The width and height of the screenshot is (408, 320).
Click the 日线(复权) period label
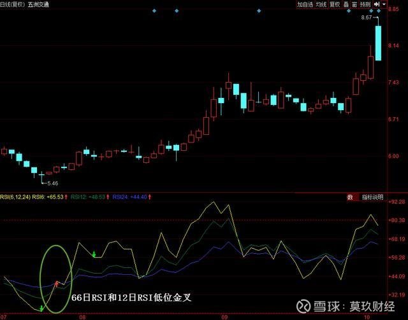(13, 4)
